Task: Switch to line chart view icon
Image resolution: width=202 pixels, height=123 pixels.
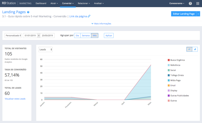Action: [189, 49]
